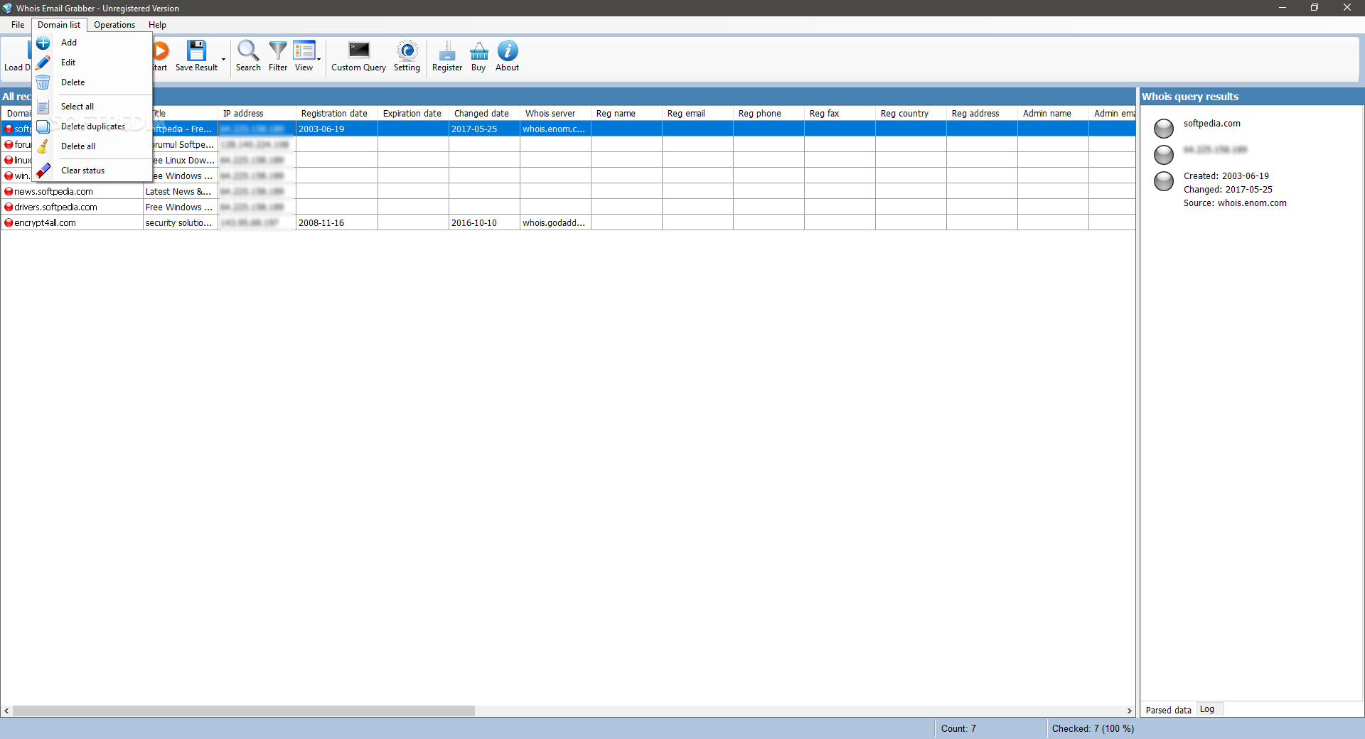The image size is (1365, 739).
Task: Sort by IP address column header
Action: (257, 114)
